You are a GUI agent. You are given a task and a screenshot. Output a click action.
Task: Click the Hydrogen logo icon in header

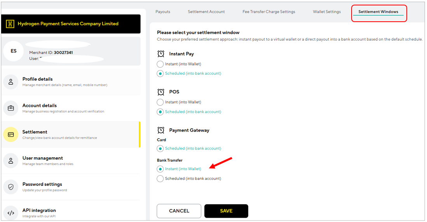tap(10, 24)
